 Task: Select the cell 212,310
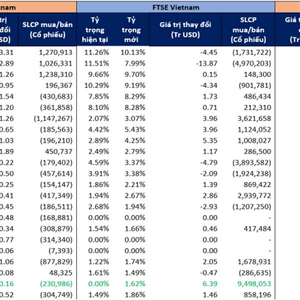pyautogui.click(x=257, y=107)
